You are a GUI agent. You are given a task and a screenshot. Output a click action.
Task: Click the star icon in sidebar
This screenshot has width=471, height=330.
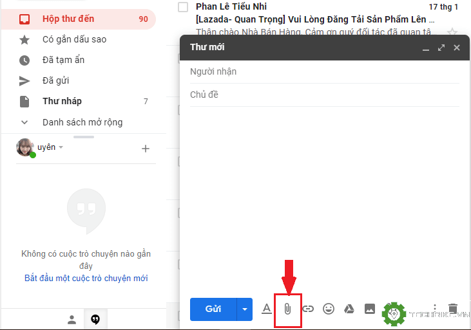coord(24,40)
